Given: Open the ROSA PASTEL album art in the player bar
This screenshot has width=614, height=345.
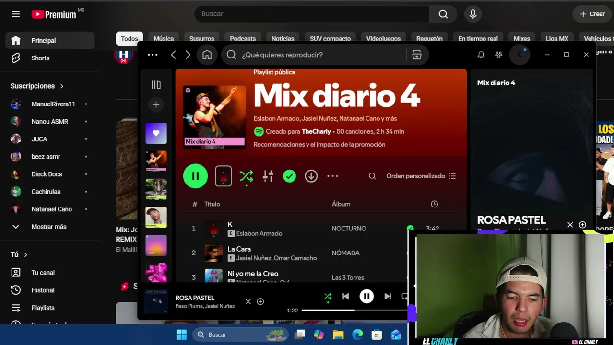Looking at the screenshot, I should [156, 301].
